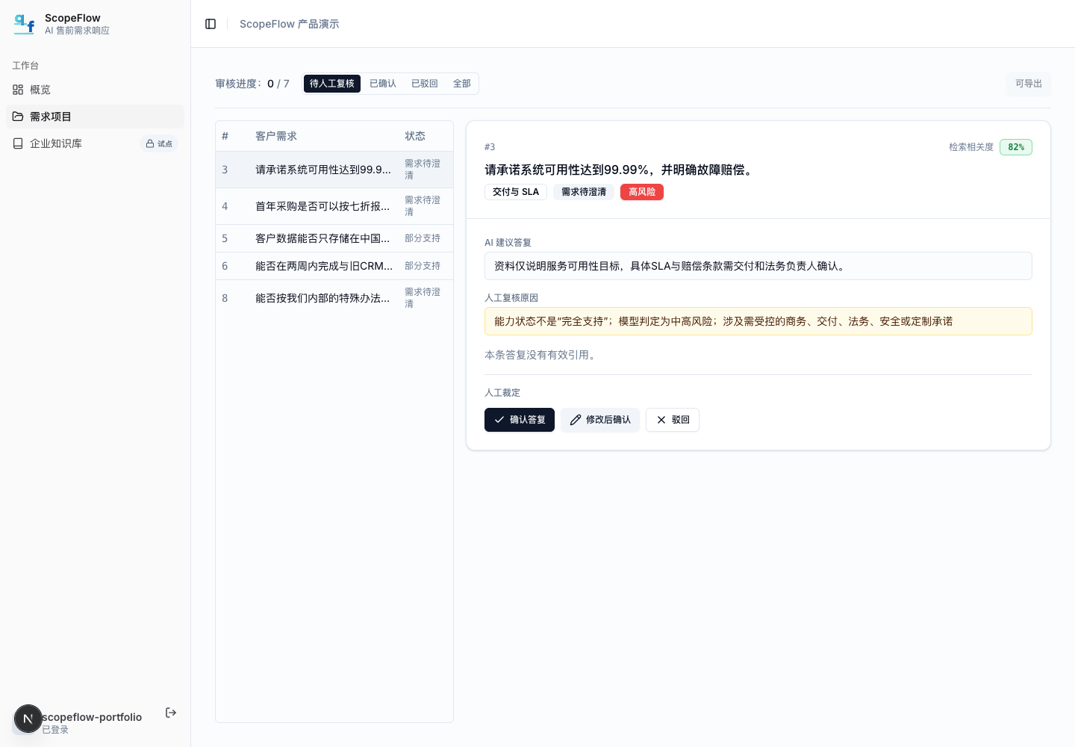Click the 概览 grid icon
The image size is (1075, 747).
[x=18, y=90]
